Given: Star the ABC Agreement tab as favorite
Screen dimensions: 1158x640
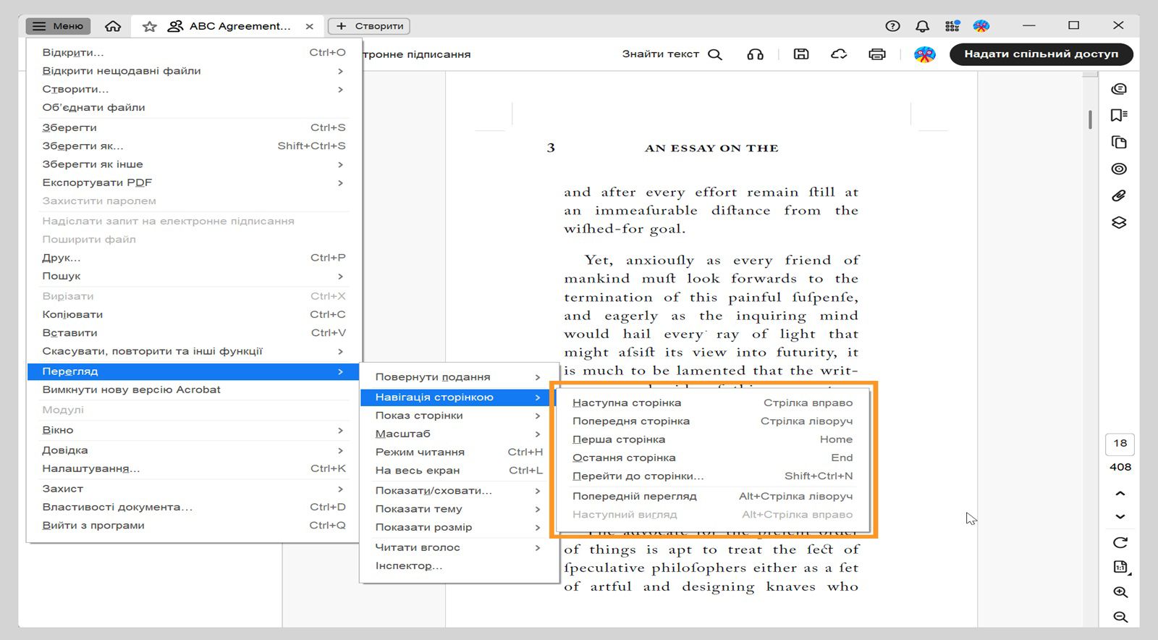Looking at the screenshot, I should point(150,26).
